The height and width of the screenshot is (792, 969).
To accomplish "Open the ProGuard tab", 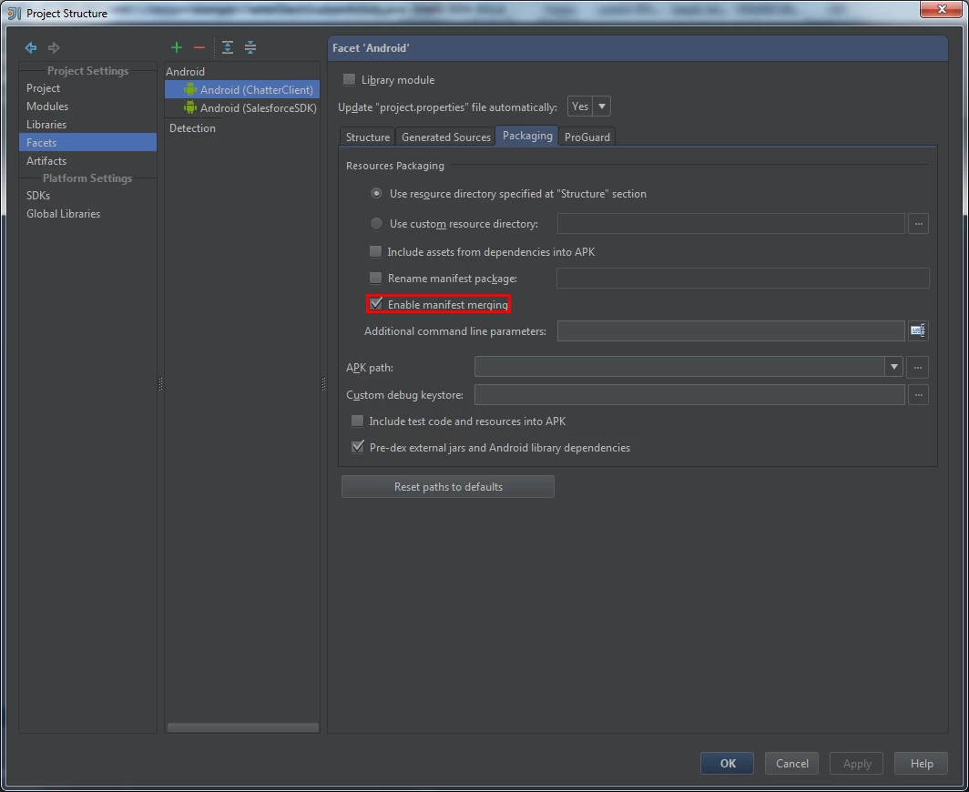I will (x=587, y=137).
